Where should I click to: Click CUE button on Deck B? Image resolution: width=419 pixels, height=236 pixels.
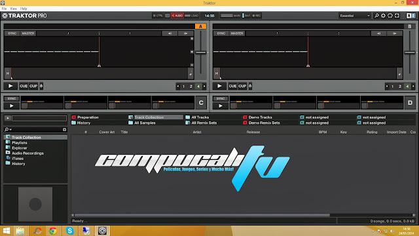pyautogui.click(x=232, y=86)
